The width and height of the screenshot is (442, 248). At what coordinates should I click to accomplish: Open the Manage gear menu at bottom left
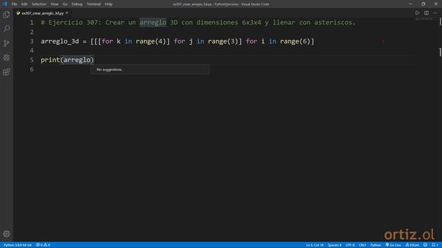pos(6,234)
